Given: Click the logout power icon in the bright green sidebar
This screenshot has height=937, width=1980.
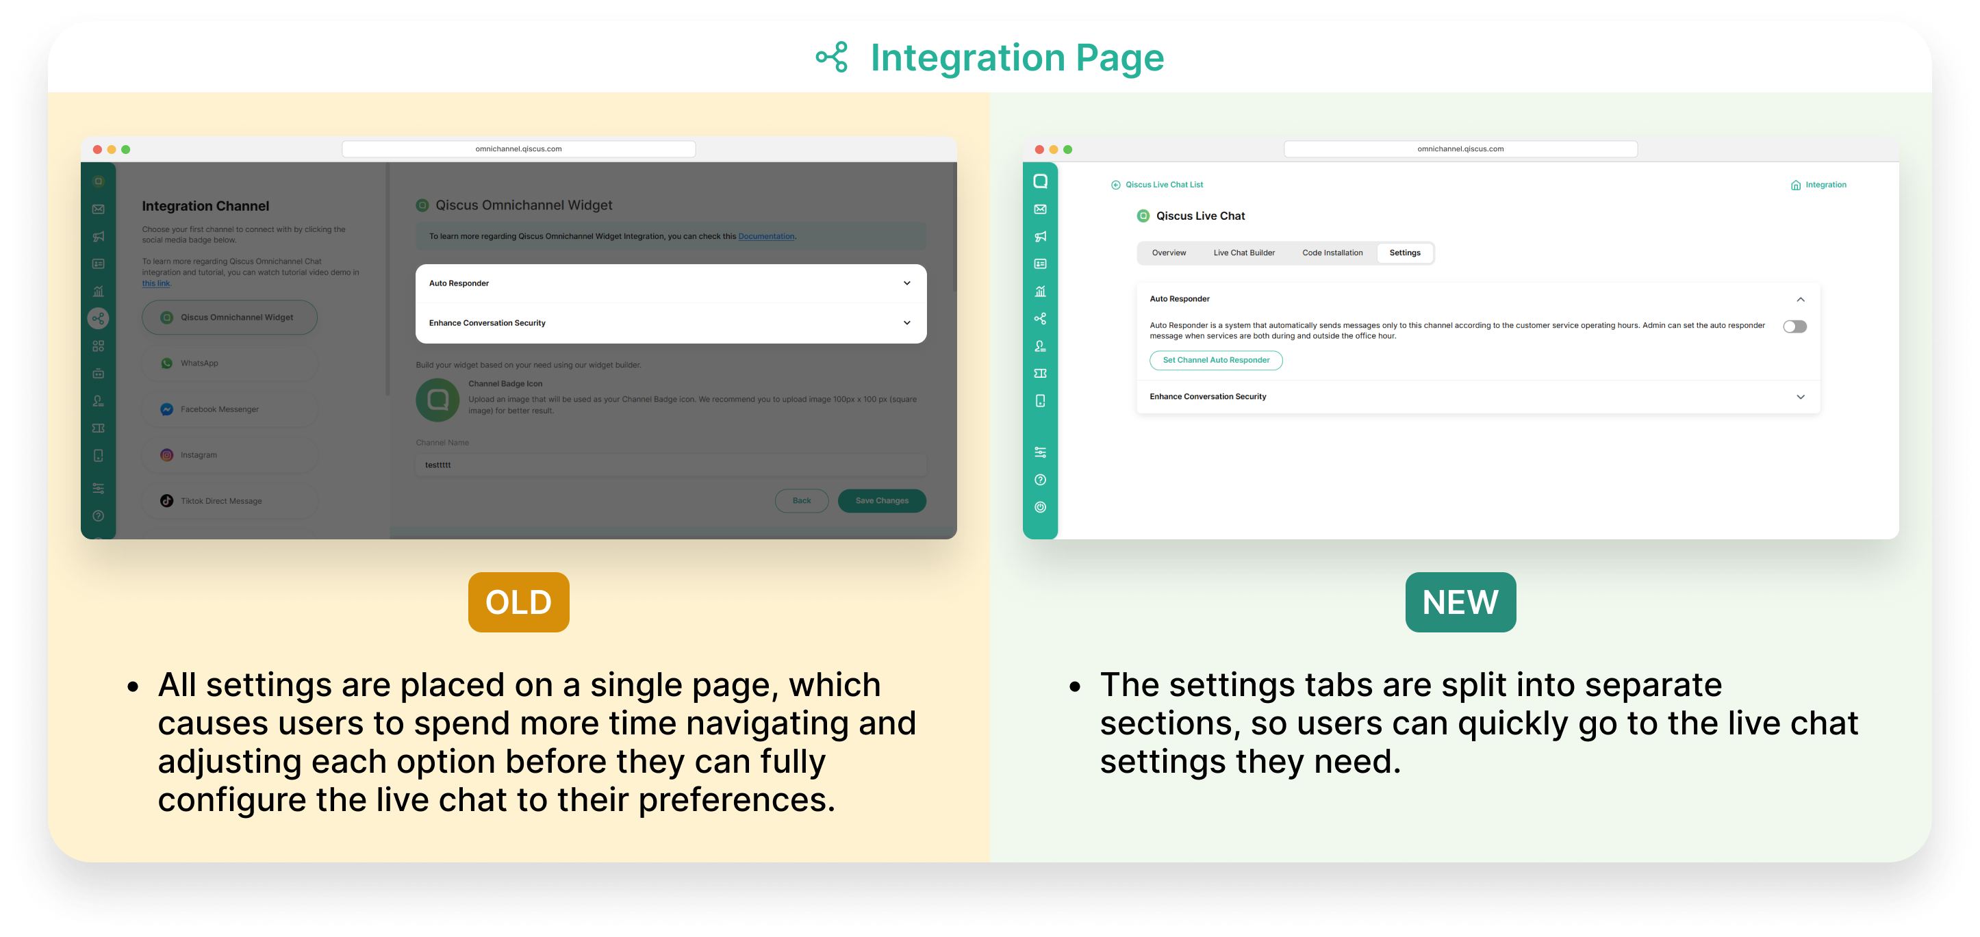Looking at the screenshot, I should point(1040,507).
